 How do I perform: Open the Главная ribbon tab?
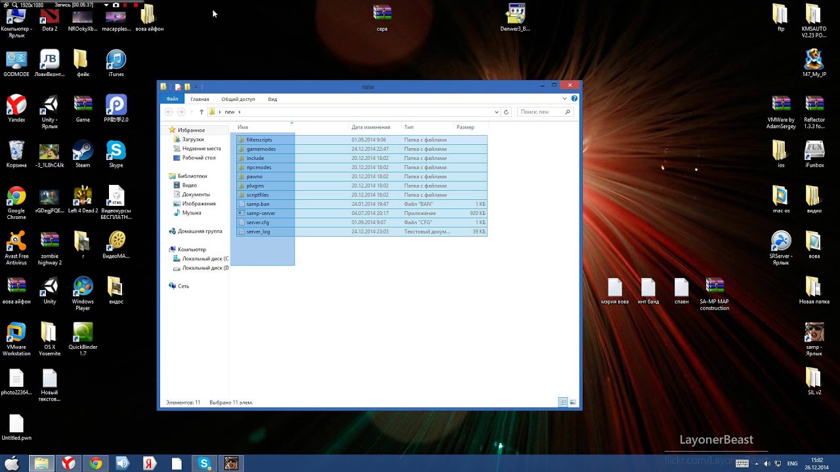coord(199,99)
